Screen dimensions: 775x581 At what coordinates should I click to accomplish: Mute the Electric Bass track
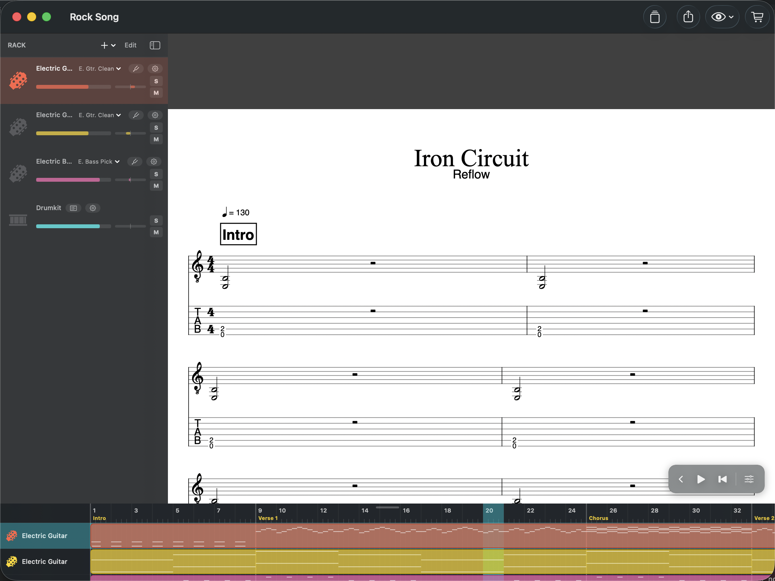pyautogui.click(x=156, y=186)
